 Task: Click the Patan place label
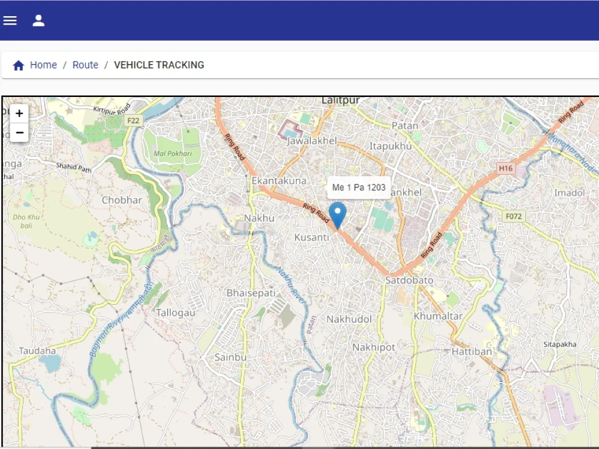(405, 126)
